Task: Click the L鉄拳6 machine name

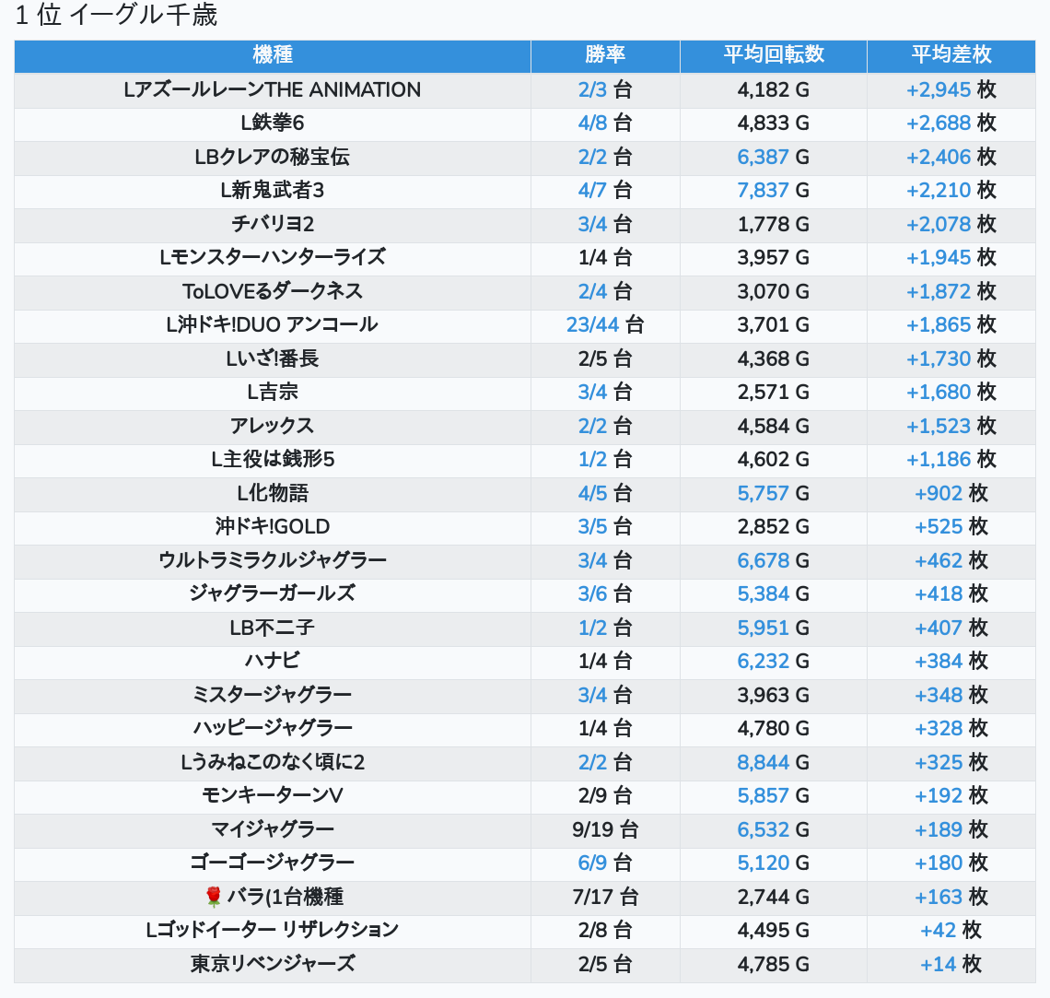Action: [273, 123]
